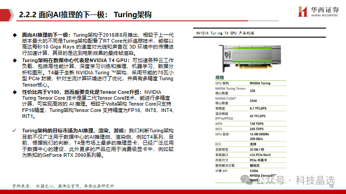Click the "300 GB/s" bandwidth value
Image resolution: width=346 pixels, height=194 pixels.
256,139
